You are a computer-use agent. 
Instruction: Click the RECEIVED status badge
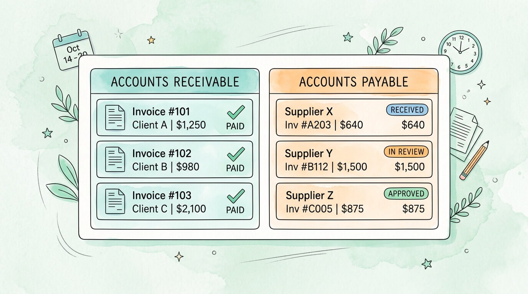[x=407, y=110]
